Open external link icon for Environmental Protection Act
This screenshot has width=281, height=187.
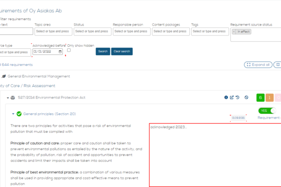pos(232,97)
